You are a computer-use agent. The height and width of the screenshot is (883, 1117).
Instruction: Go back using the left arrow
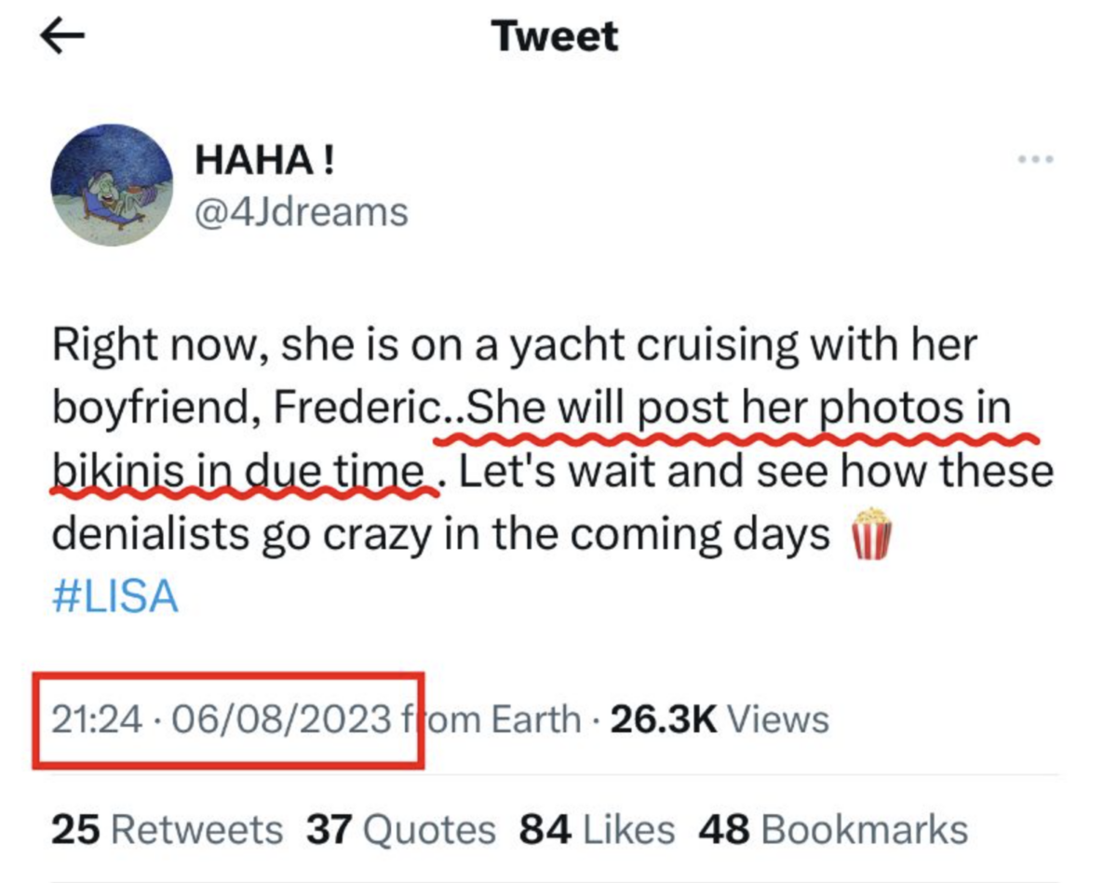point(62,36)
